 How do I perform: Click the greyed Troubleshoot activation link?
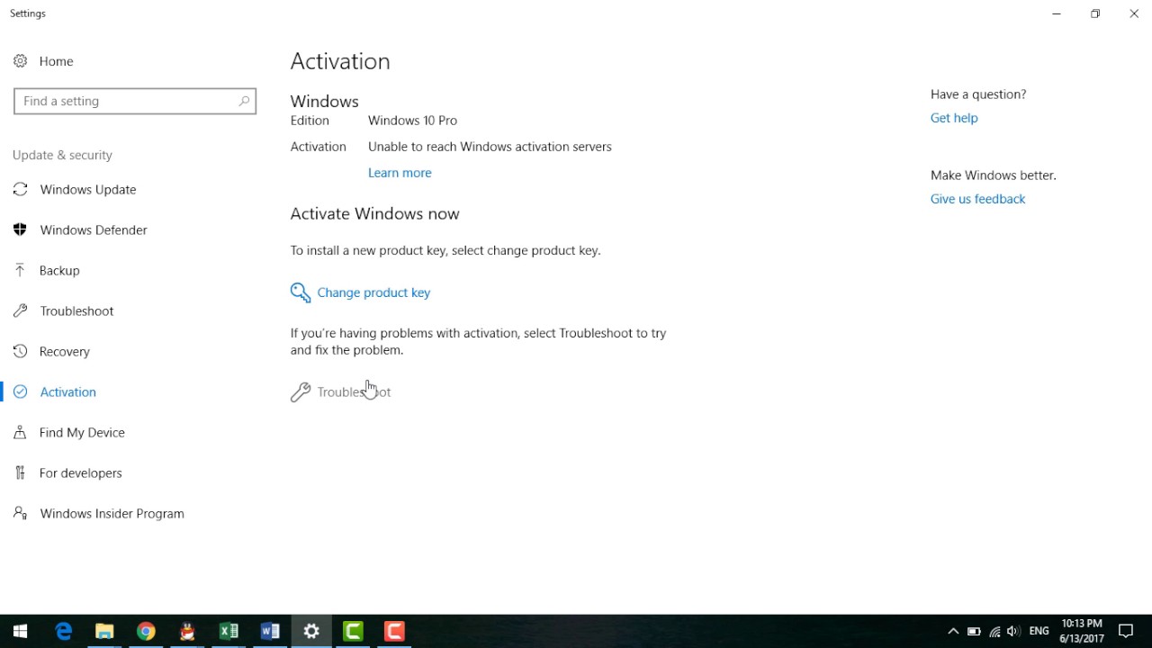(354, 391)
